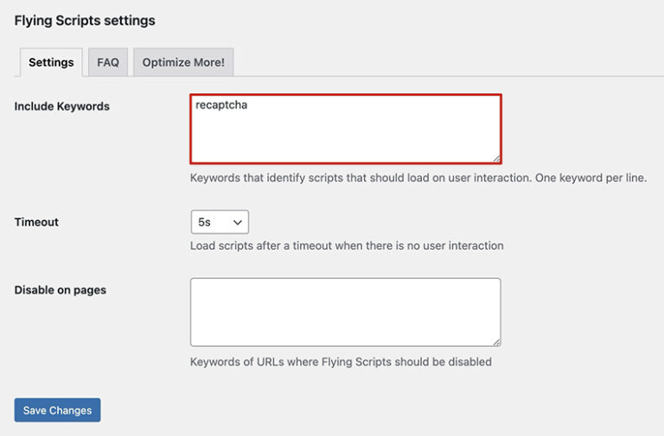
Task: Focus the Include Keywords text area
Action: pos(346,136)
